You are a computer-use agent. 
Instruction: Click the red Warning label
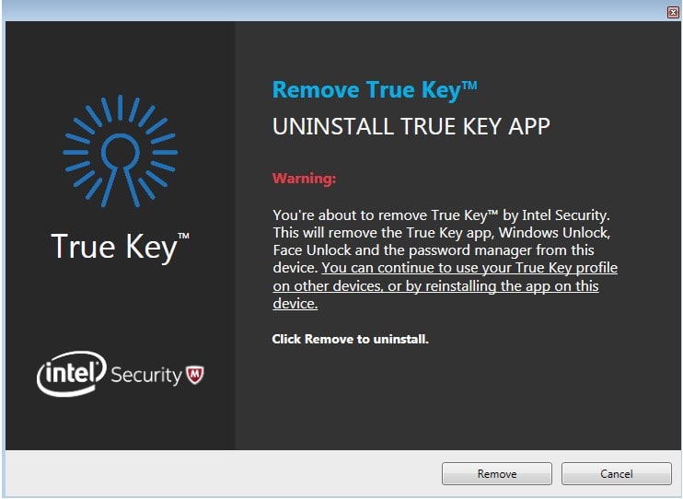coord(304,179)
